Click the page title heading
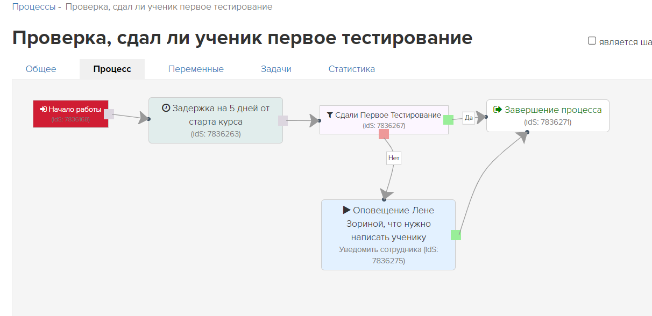The width and height of the screenshot is (652, 316). tap(243, 38)
